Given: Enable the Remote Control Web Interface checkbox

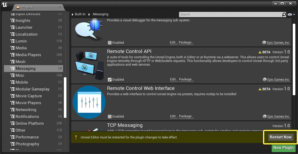Looking at the screenshot, I should (x=110, y=116).
